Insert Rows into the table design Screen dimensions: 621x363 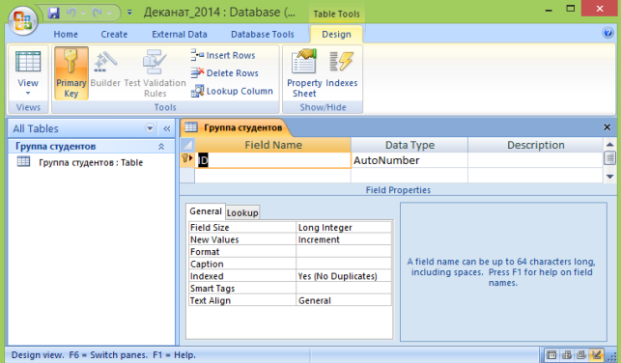(223, 55)
